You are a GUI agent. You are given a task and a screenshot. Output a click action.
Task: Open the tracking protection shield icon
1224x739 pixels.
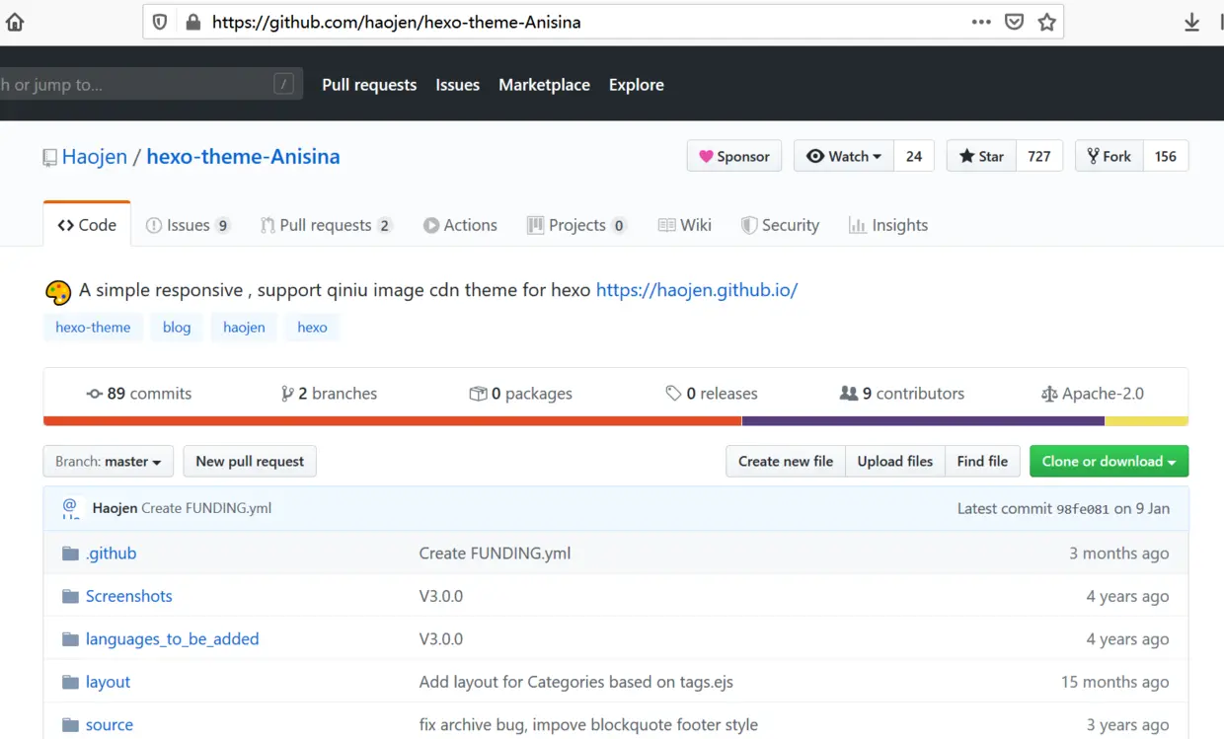(160, 22)
